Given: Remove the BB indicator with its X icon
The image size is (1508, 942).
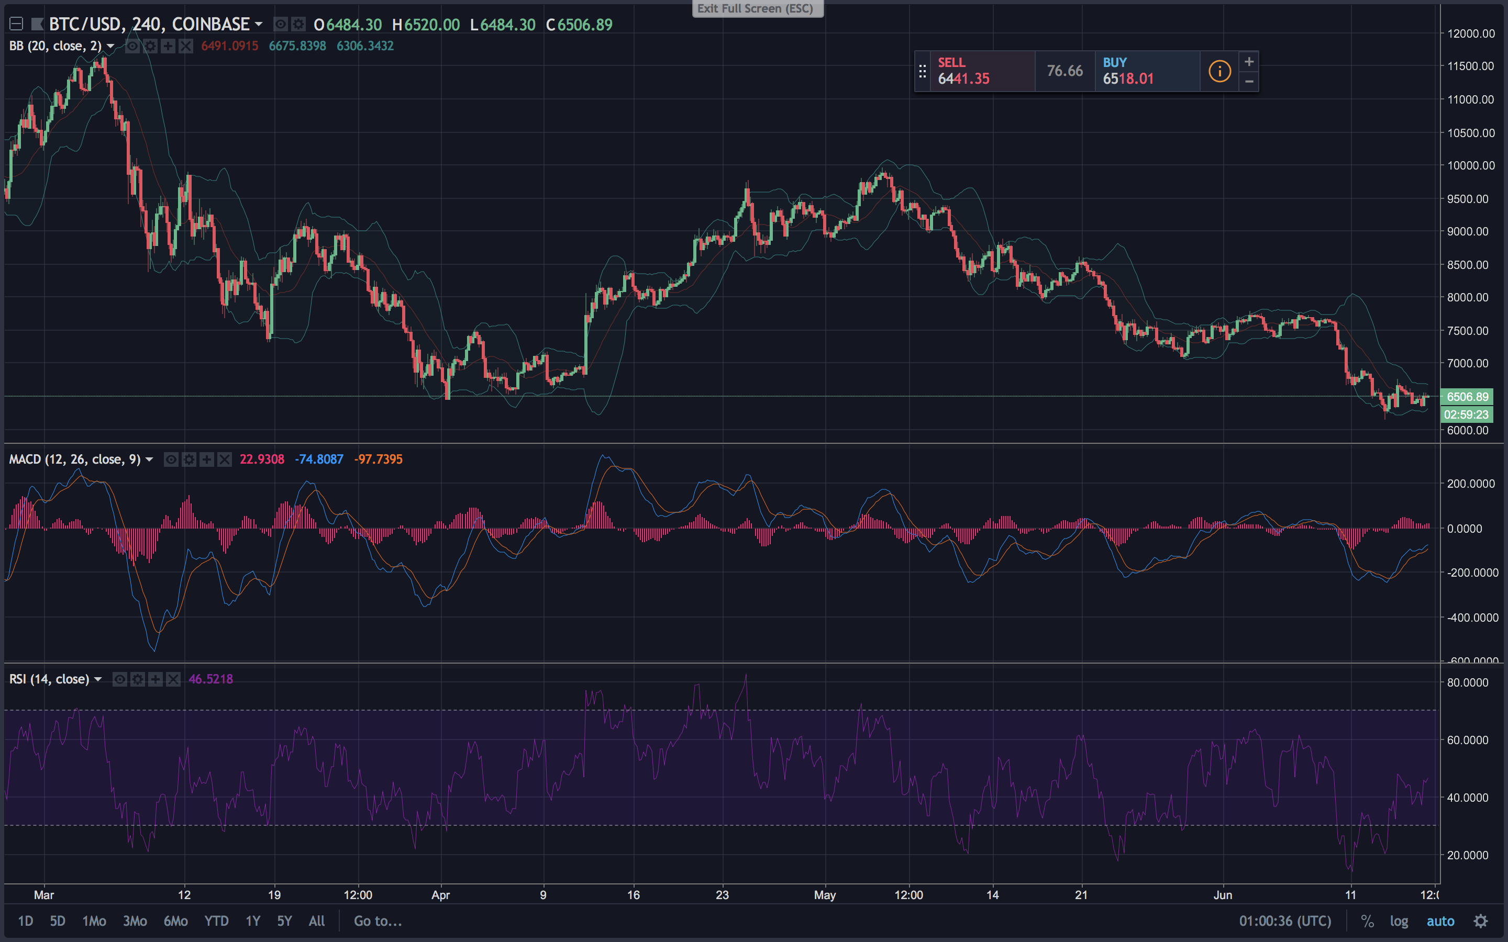Looking at the screenshot, I should [186, 46].
